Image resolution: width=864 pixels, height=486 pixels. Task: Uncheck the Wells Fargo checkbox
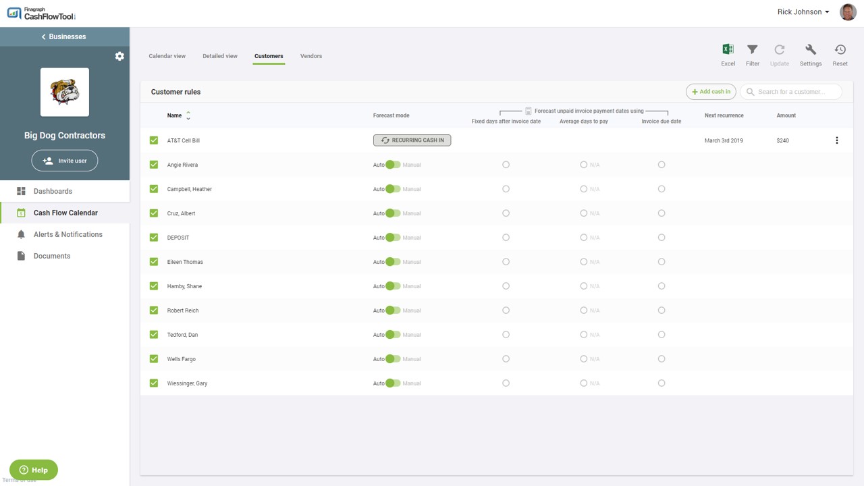click(154, 359)
